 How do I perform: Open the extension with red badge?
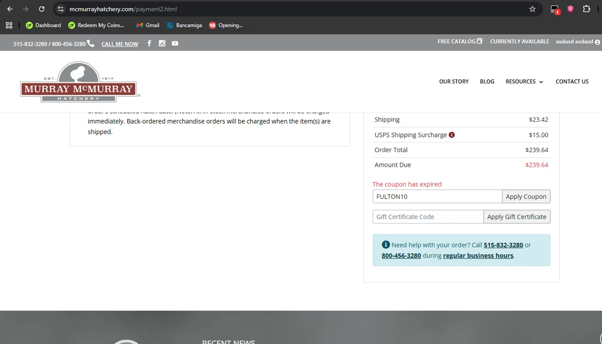pos(555,9)
